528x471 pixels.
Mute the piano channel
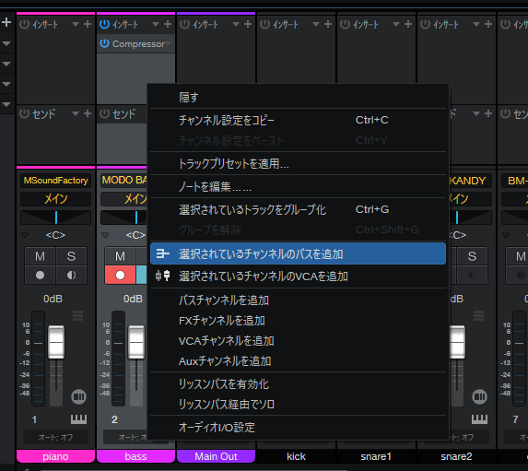[x=40, y=256]
